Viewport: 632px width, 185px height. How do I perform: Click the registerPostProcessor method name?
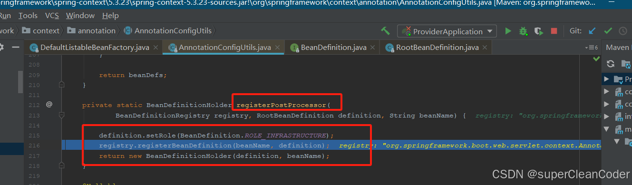tap(282, 105)
